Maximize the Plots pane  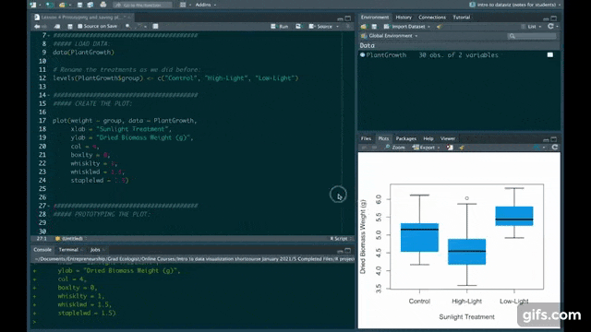tap(554, 139)
